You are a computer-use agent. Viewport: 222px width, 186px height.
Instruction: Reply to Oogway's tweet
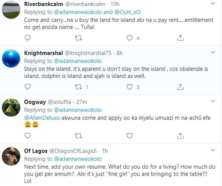tap(27, 136)
